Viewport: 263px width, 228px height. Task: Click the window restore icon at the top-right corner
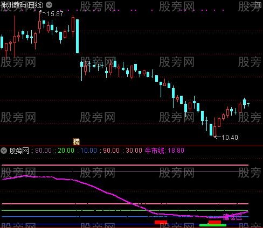[258, 5]
